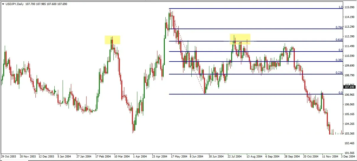Select the current price tag 107.690
Image resolution: width=357 pixels, height=161 pixels.
(x=350, y=87)
